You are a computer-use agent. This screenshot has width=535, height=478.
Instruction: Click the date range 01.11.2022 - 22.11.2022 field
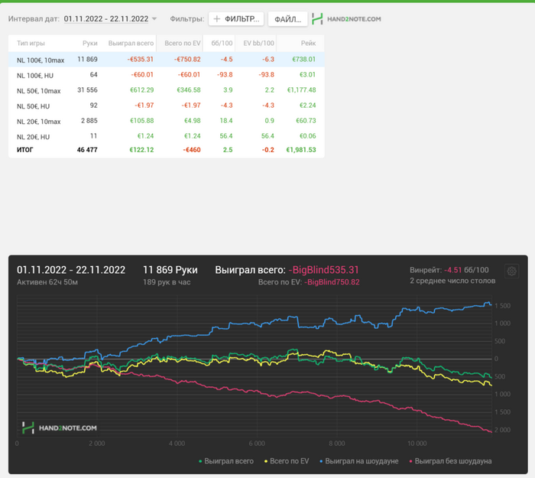pyautogui.click(x=106, y=18)
